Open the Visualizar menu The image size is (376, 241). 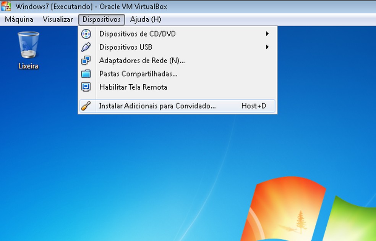click(58, 19)
